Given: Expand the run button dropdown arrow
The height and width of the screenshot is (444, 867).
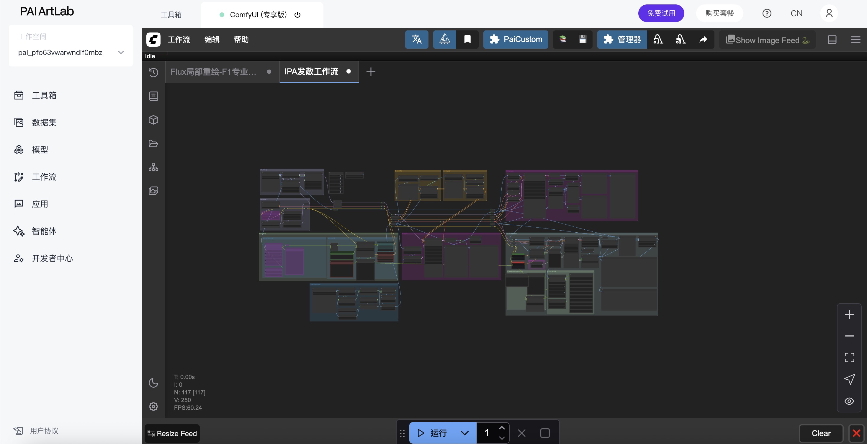Looking at the screenshot, I should 464,433.
